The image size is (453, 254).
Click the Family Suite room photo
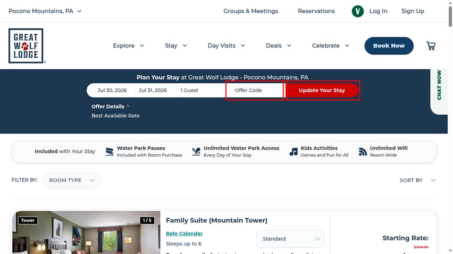tap(86, 232)
